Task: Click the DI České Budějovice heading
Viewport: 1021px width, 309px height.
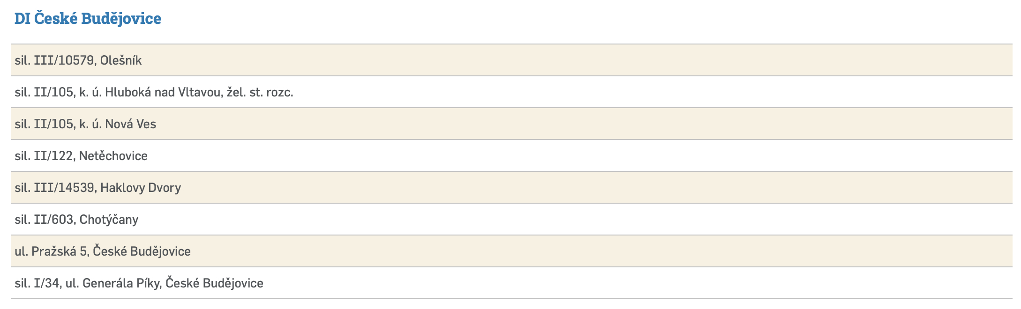Action: click(88, 19)
